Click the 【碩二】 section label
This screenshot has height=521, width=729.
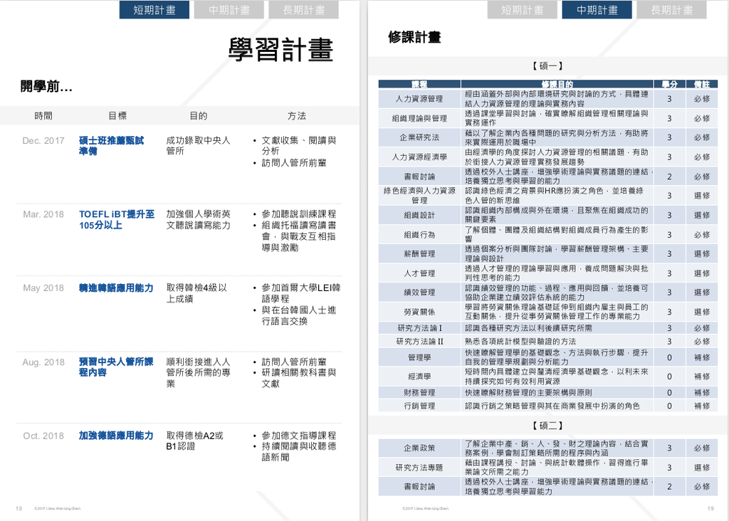pyautogui.click(x=547, y=426)
